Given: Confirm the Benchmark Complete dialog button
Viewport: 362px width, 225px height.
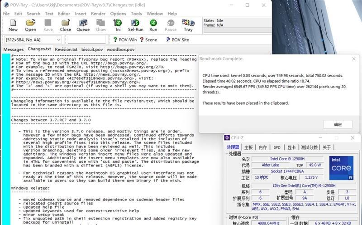Looking at the screenshot, I should click(x=338, y=125).
